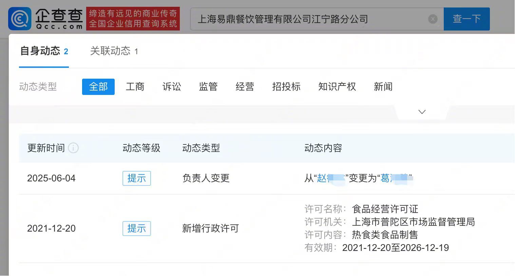Screen dimensions: 515x276
Task: Focus the company name search field
Action: 317,19
